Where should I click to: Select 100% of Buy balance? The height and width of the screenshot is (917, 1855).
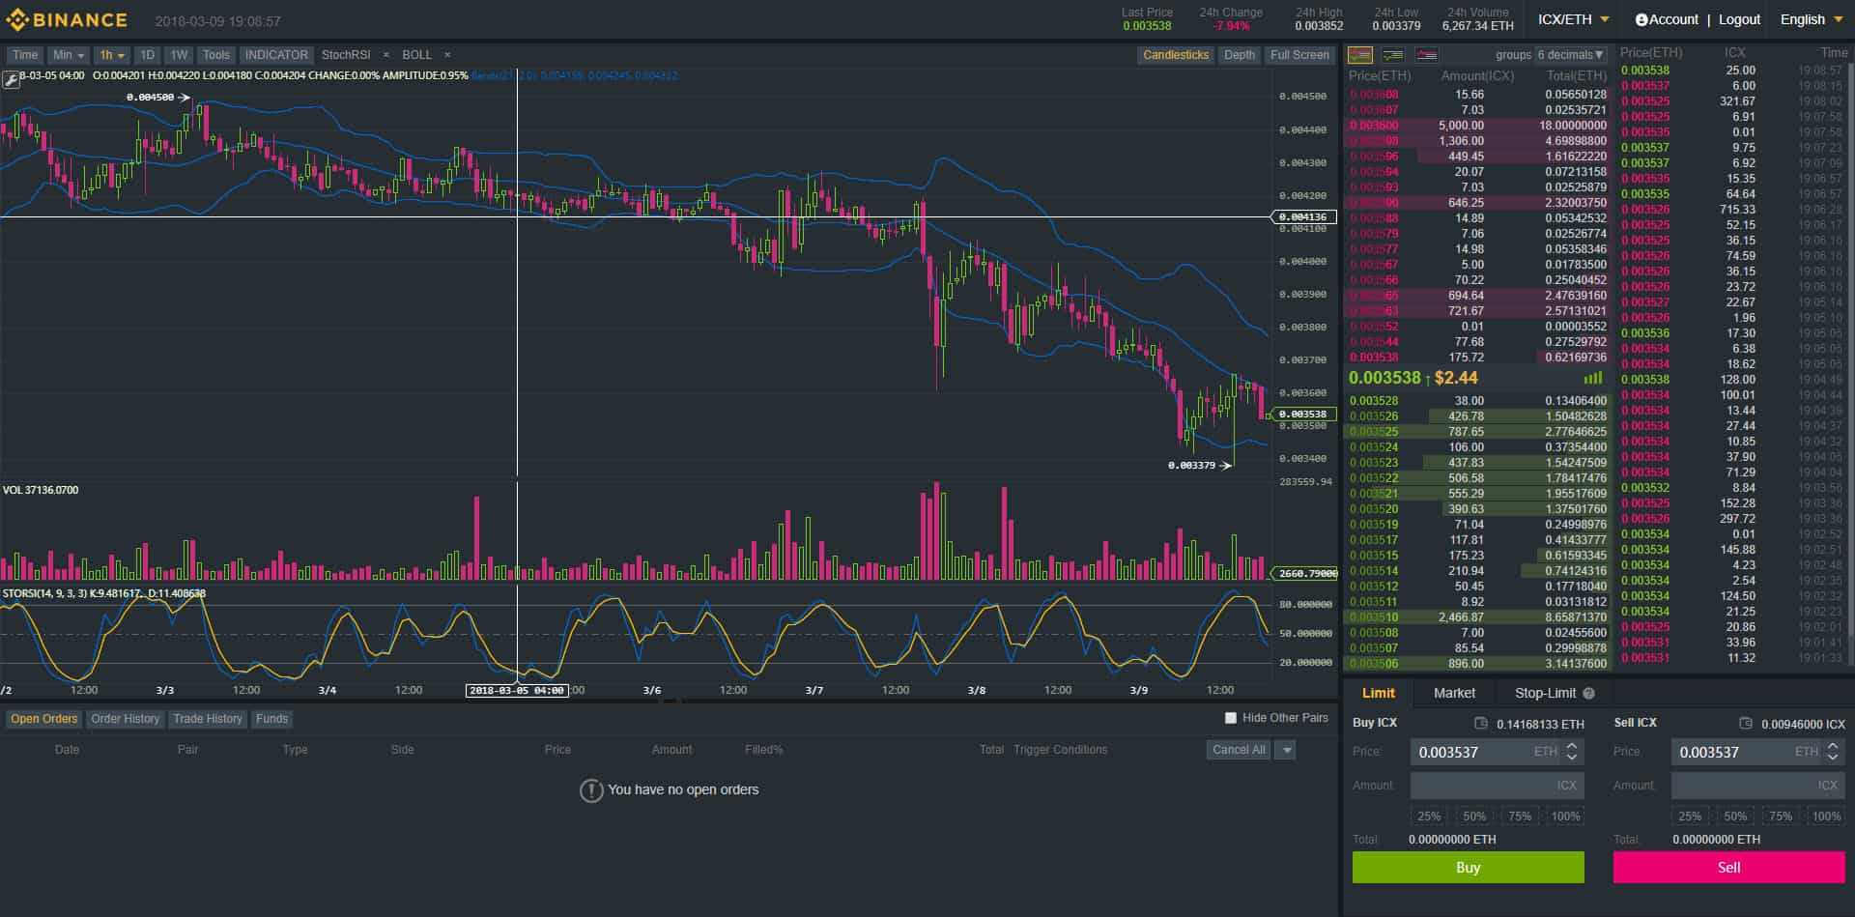(x=1565, y=817)
